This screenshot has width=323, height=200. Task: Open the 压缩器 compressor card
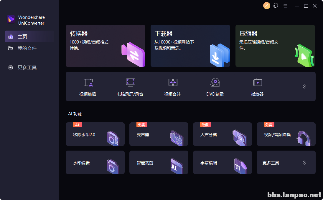(x=275, y=46)
